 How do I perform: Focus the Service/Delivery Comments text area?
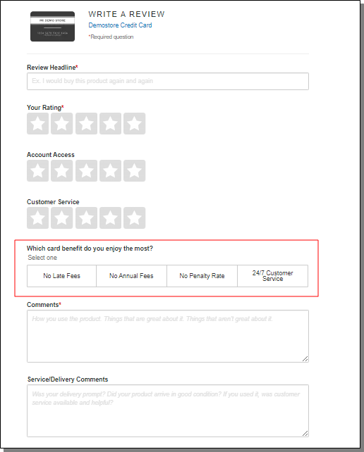click(168, 410)
